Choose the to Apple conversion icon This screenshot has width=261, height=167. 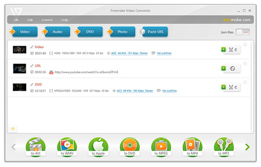tap(98, 147)
